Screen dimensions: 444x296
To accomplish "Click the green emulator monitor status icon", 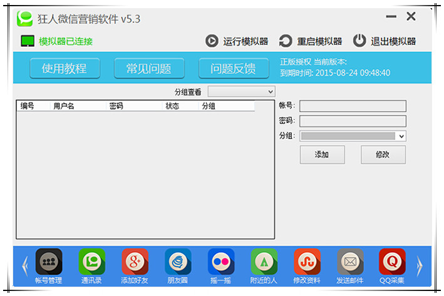I will click(x=28, y=41).
